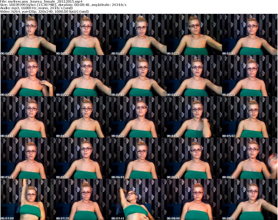
Task: Choose the thumbnail stamped 00:05:41
Action: pyautogui.click(x=84, y=158)
